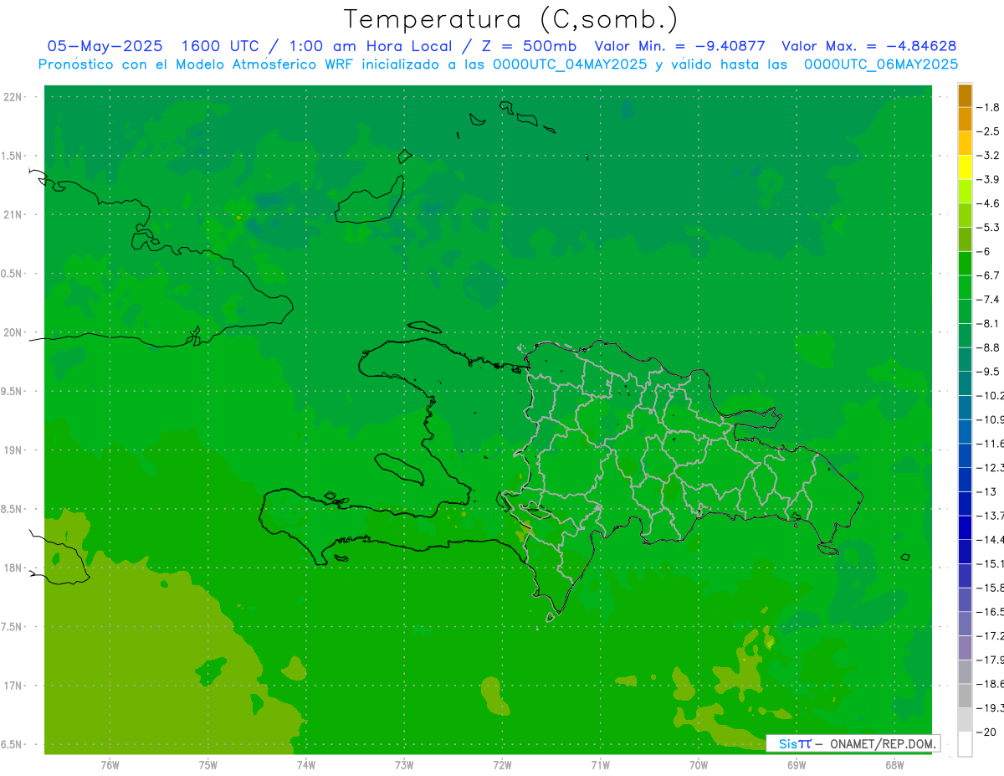Click the '-20' colorbar value
The image size is (1004, 776).
tap(986, 732)
